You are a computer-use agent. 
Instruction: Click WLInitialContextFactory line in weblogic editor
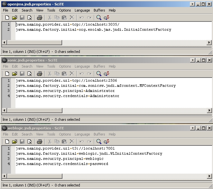click(x=89, y=154)
